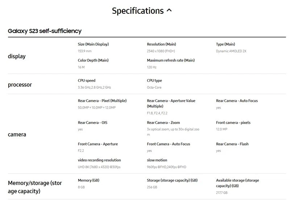Click the 256 GB storage value
290x201 pixels.
pyautogui.click(x=152, y=187)
